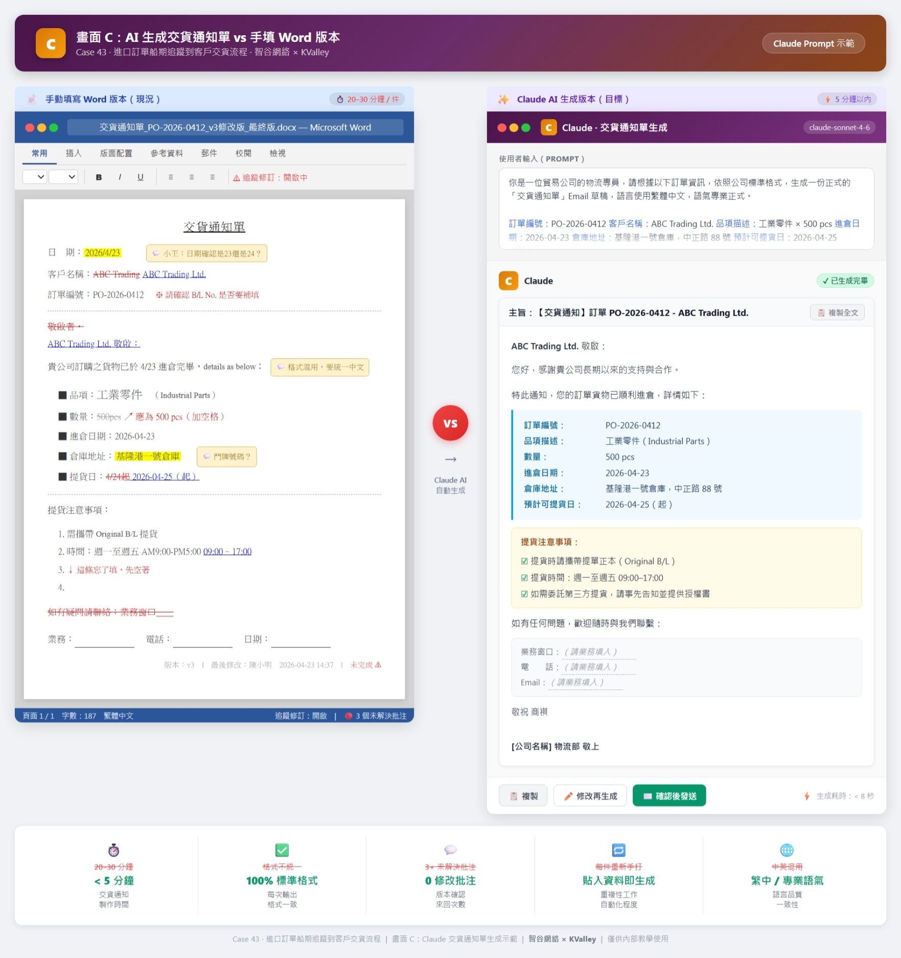Click the center align icon
901x958 pixels.
pos(192,177)
